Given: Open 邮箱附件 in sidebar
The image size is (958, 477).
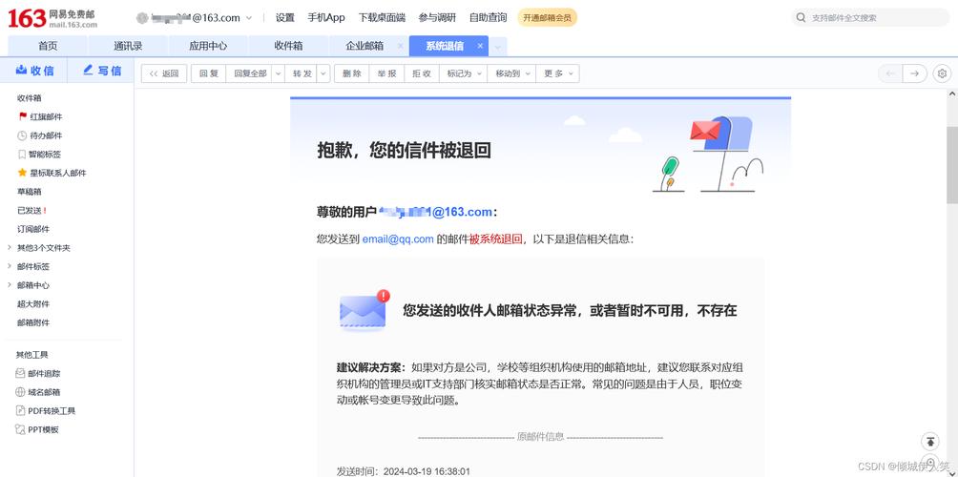Looking at the screenshot, I should pos(33,322).
